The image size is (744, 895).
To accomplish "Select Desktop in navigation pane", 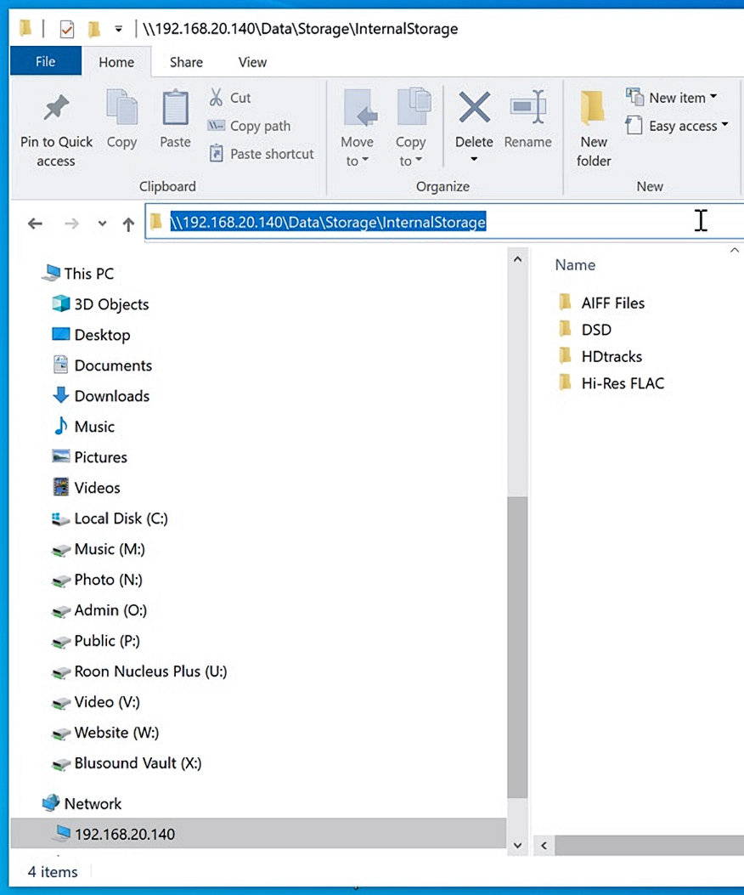I will coord(91,335).
